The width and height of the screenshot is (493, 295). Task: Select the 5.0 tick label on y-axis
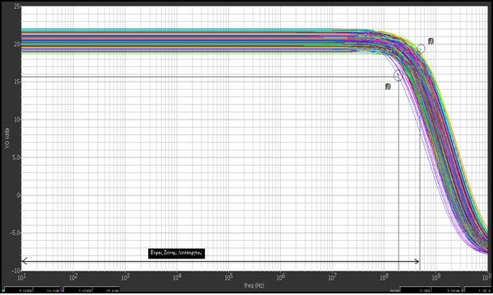16,158
